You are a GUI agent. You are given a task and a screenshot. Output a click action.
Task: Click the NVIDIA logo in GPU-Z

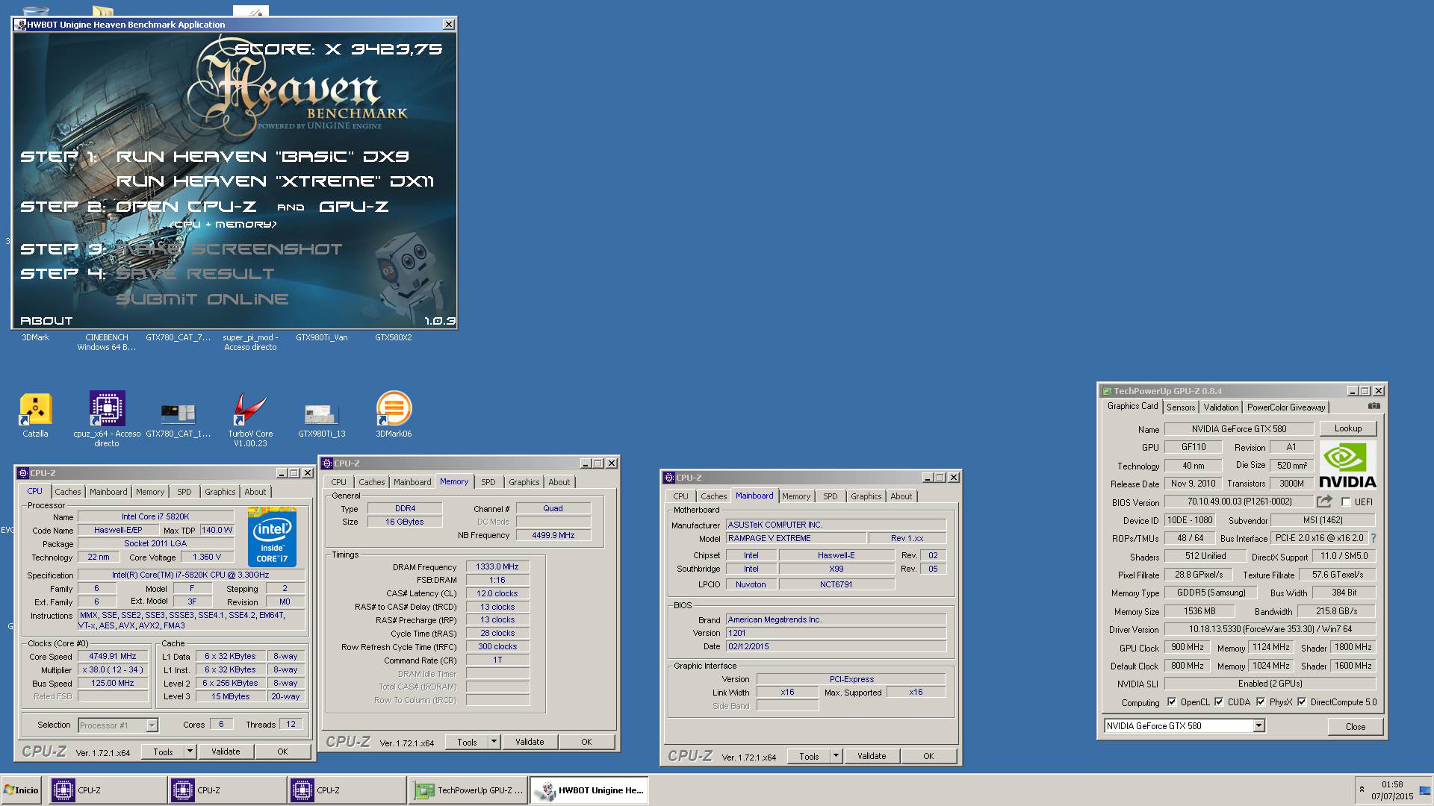coord(1347,465)
